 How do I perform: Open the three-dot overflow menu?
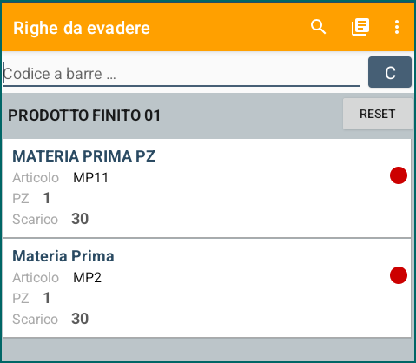click(x=397, y=27)
